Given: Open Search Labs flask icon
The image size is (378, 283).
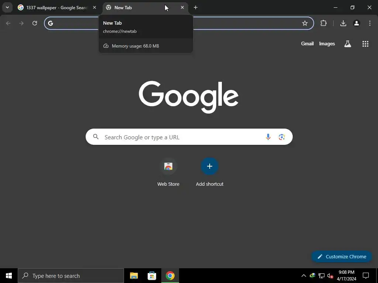Looking at the screenshot, I should coord(348,43).
